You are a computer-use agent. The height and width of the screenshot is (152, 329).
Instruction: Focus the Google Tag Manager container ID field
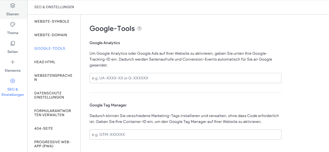pyautogui.click(x=185, y=134)
